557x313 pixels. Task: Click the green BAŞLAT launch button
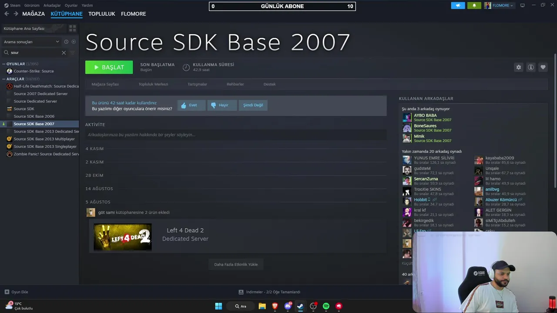point(109,67)
